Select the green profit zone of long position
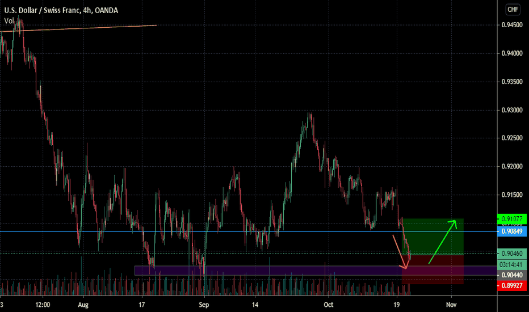 point(433,237)
